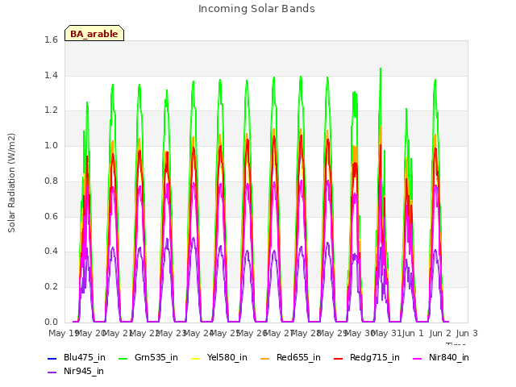Click the Nir840_in magenta legend marker
The image size is (516, 387).
[418, 358]
